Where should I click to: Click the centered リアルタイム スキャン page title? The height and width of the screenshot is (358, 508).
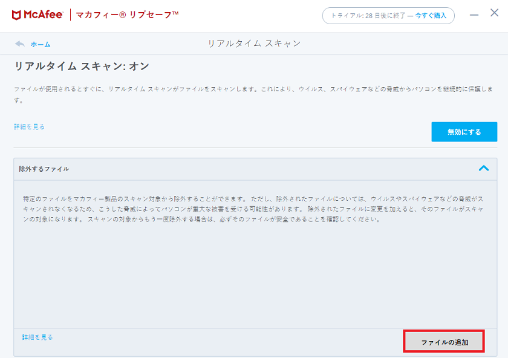(x=254, y=44)
